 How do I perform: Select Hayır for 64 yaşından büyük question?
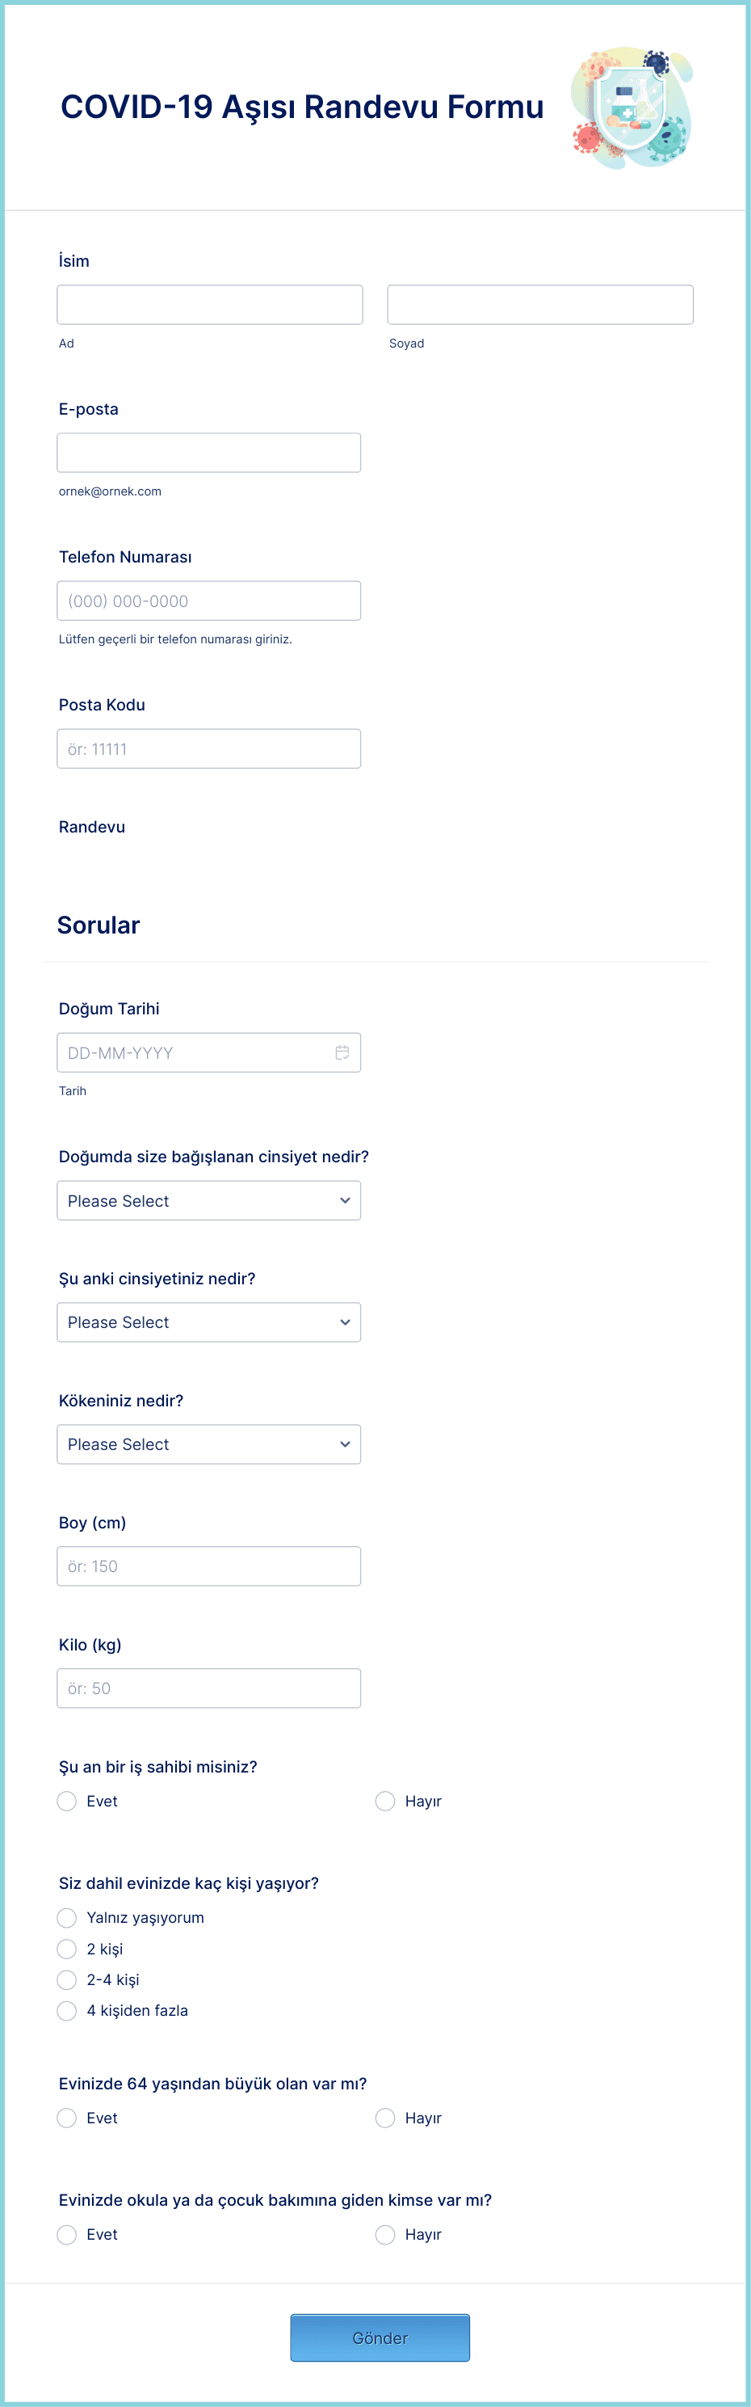pos(385,2118)
